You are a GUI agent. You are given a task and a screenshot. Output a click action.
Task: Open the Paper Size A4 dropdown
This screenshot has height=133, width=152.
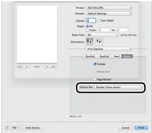point(102,35)
